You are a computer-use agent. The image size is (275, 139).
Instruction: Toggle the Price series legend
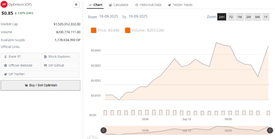(x=105, y=30)
